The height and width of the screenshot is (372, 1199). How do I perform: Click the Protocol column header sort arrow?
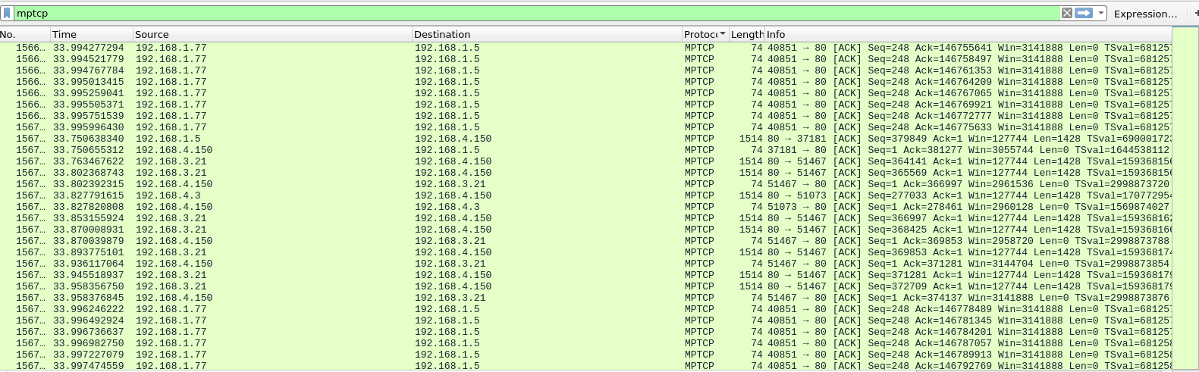pyautogui.click(x=722, y=34)
